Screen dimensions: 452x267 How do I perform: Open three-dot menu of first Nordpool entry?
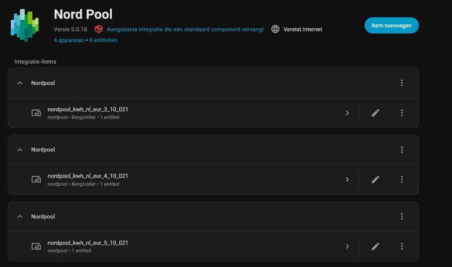click(x=402, y=83)
